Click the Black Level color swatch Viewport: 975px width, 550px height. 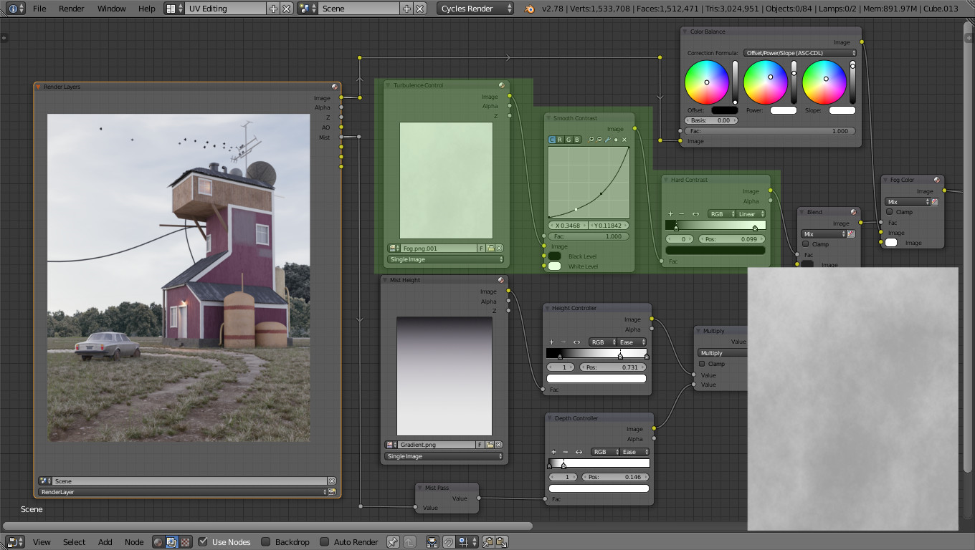pos(555,256)
